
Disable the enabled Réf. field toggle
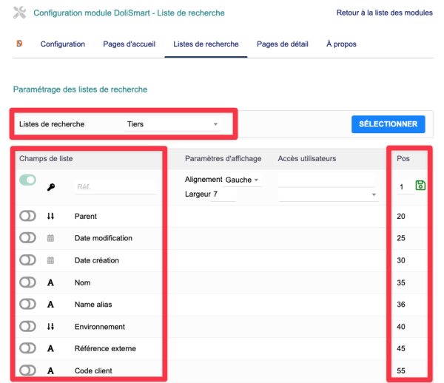(x=28, y=180)
